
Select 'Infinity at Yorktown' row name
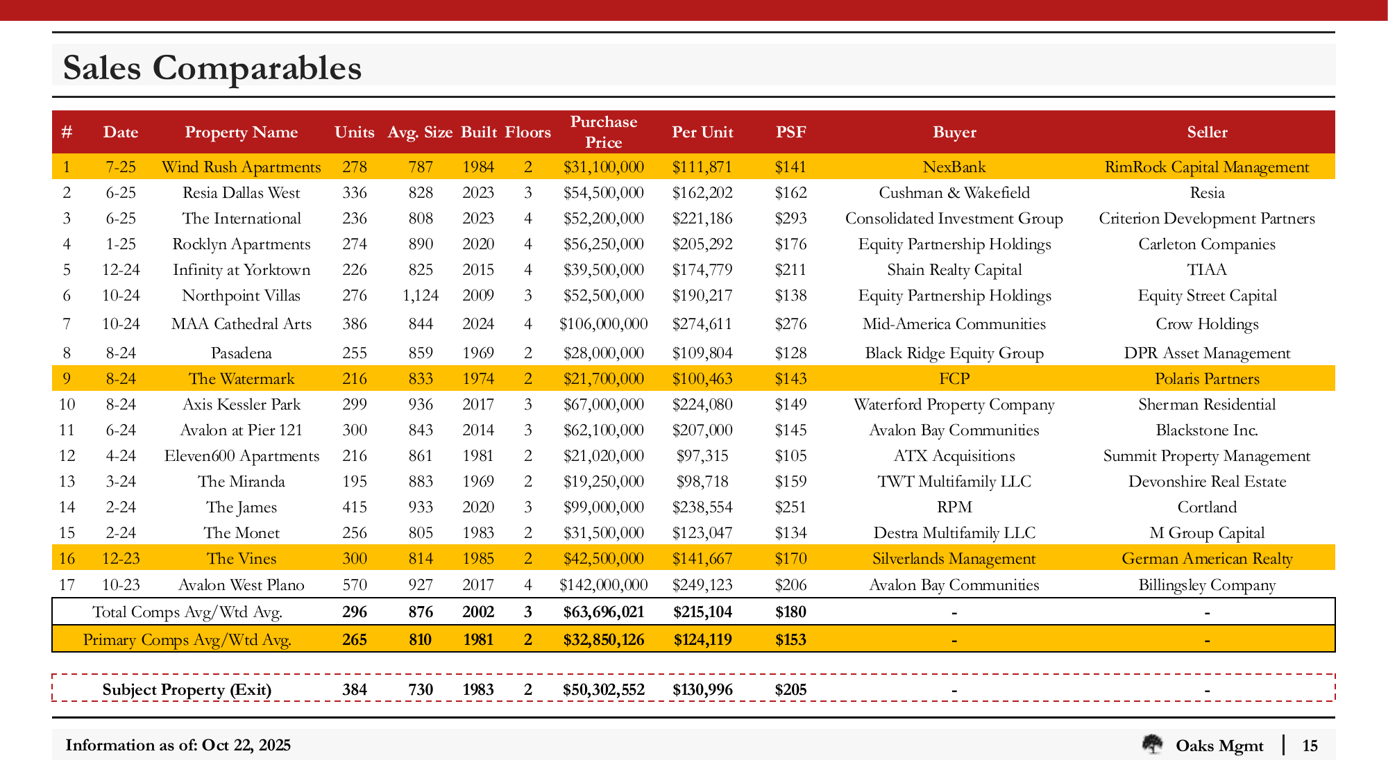tap(242, 269)
